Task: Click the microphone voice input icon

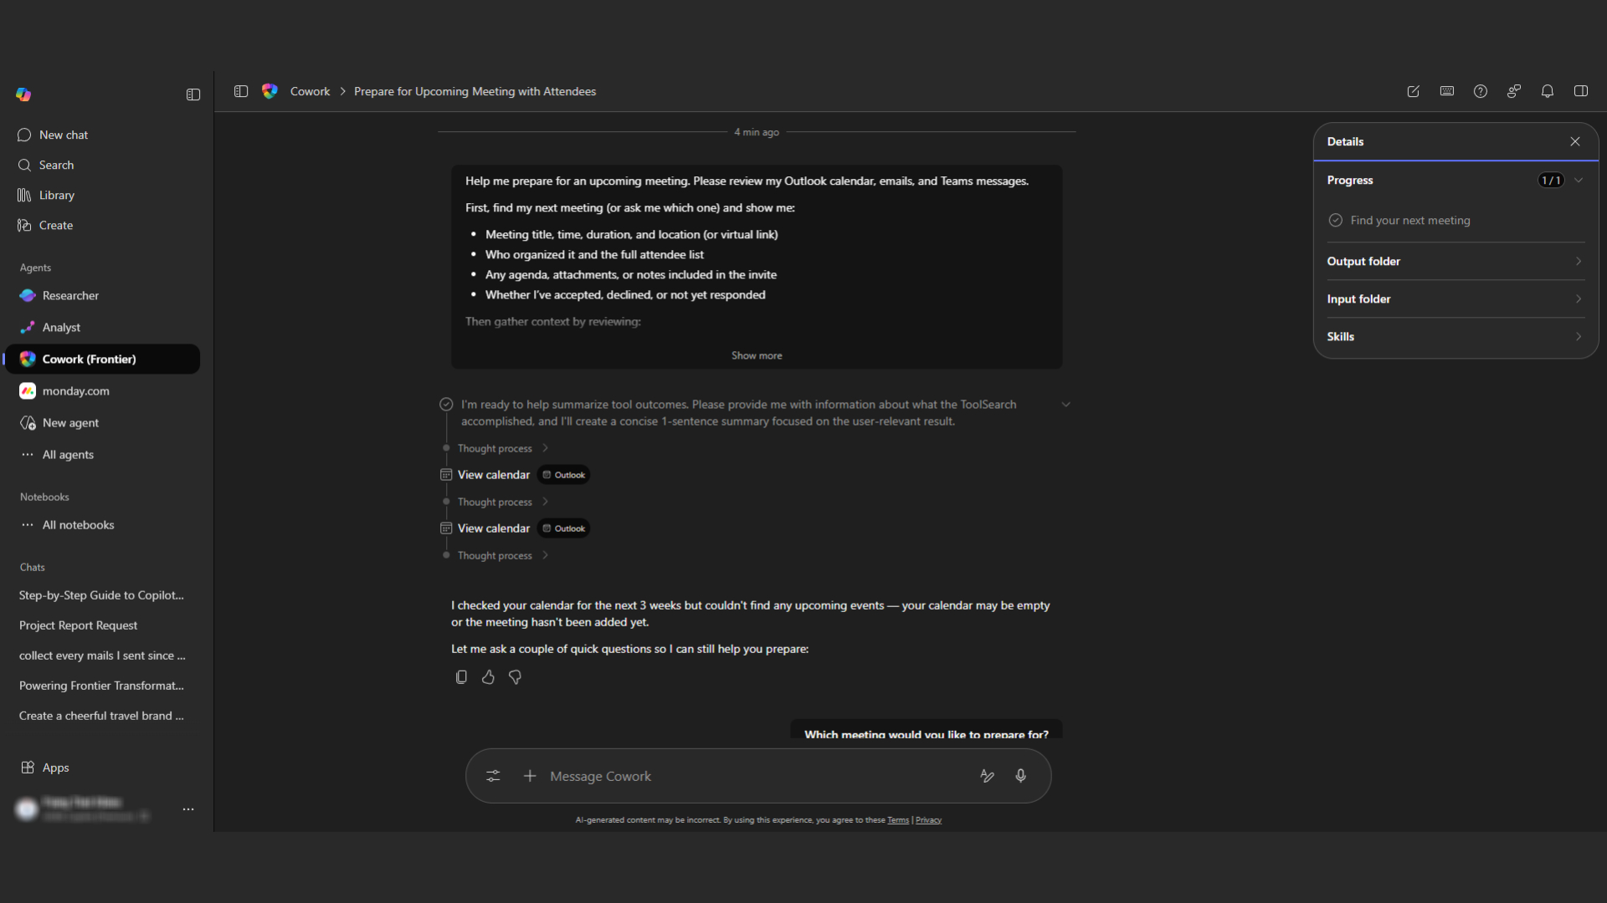Action: click(1020, 776)
